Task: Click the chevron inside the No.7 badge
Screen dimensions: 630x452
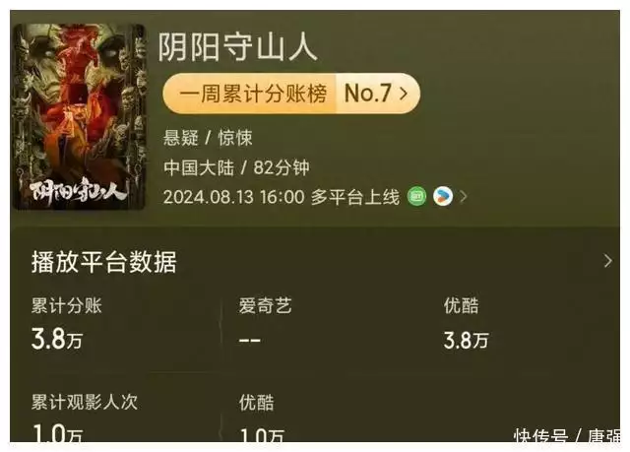Action: coord(404,94)
